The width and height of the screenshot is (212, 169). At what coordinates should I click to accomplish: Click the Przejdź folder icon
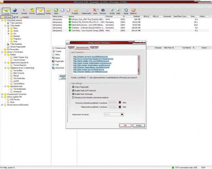click(76, 11)
